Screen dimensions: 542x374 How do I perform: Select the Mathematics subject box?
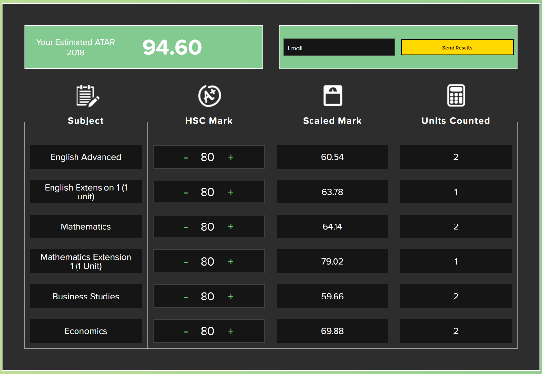(x=86, y=227)
